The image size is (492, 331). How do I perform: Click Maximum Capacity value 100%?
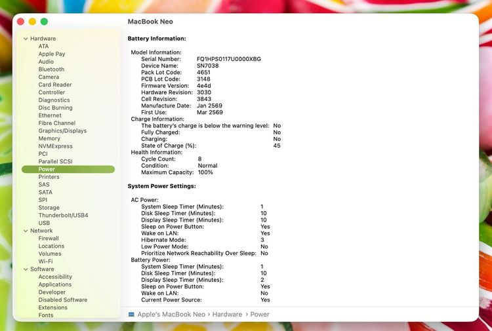[205, 172]
